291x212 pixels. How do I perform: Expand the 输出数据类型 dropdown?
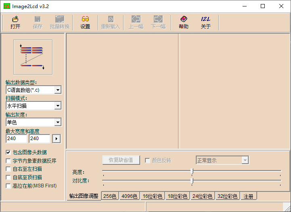coord(58,90)
